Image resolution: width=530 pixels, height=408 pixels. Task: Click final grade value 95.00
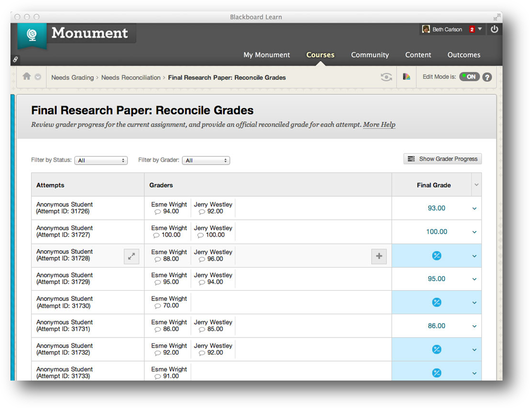pyautogui.click(x=437, y=279)
